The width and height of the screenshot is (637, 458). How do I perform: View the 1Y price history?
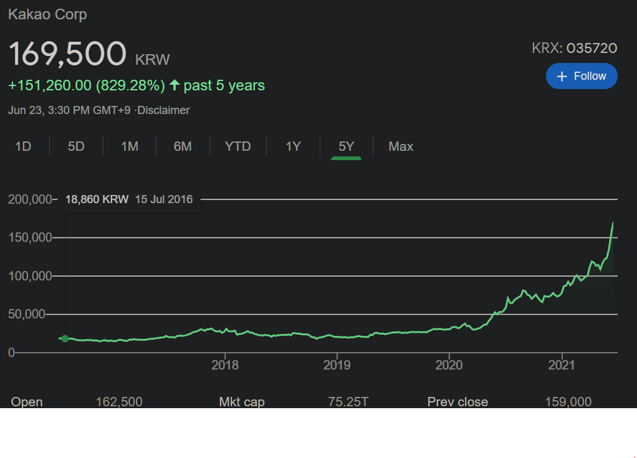(293, 146)
